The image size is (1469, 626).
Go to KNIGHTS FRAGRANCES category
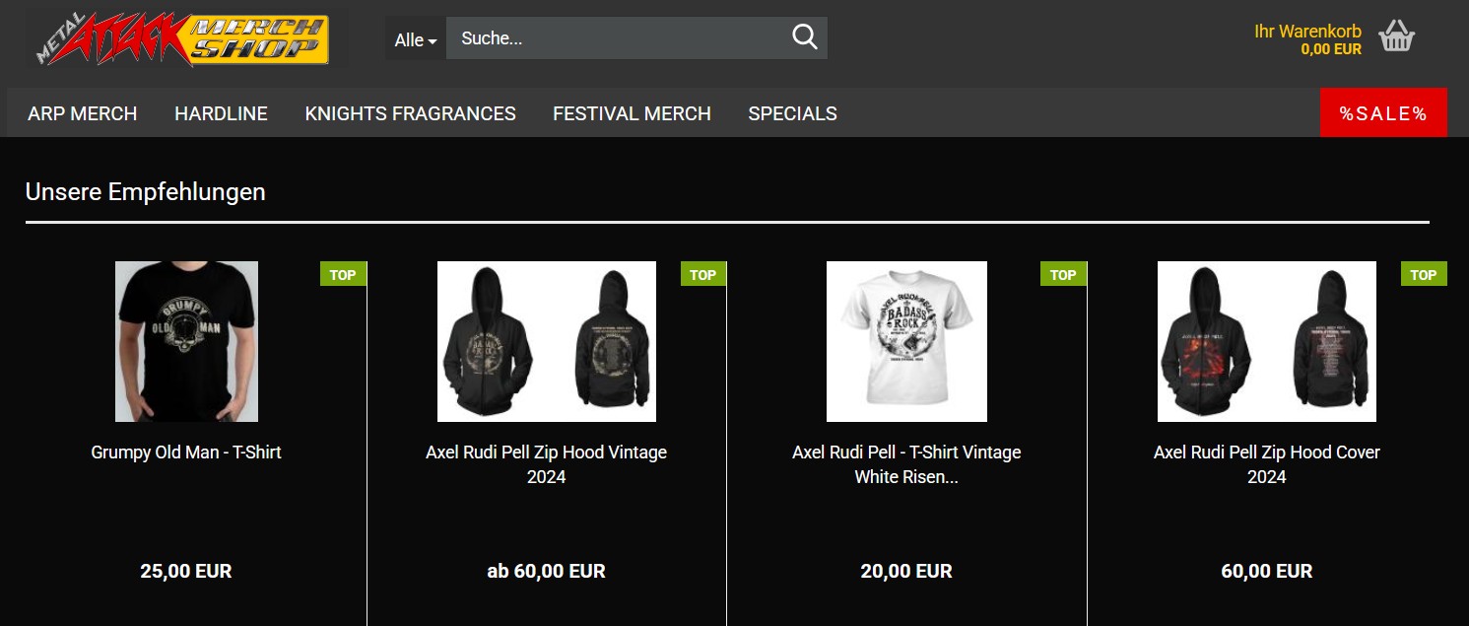[410, 113]
